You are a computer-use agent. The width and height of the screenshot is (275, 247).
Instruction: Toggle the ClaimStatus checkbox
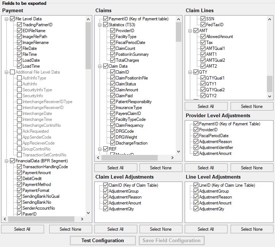113,84
